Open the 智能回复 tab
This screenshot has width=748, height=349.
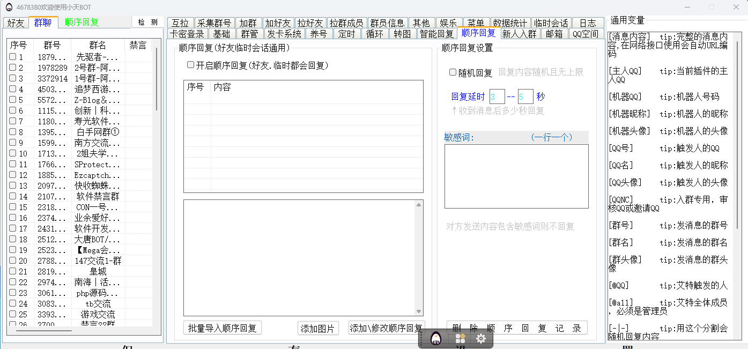(436, 34)
